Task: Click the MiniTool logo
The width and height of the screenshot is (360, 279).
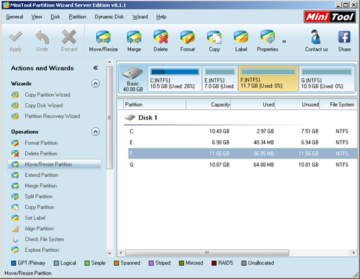Action: [x=329, y=17]
